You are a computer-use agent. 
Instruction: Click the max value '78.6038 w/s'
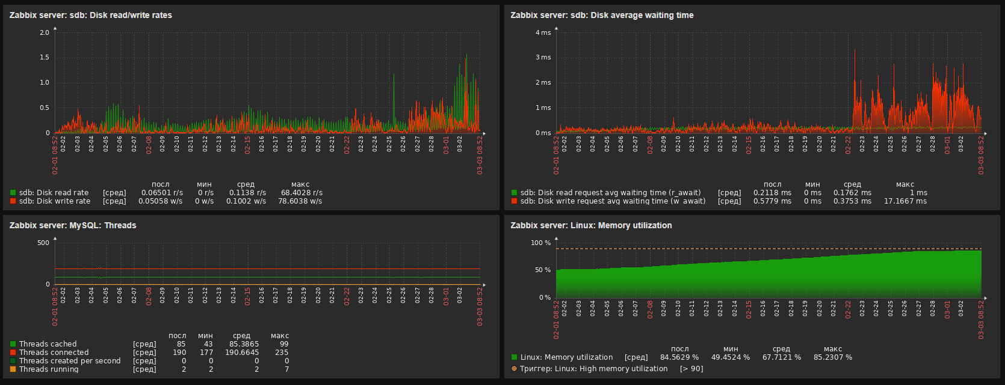300,201
